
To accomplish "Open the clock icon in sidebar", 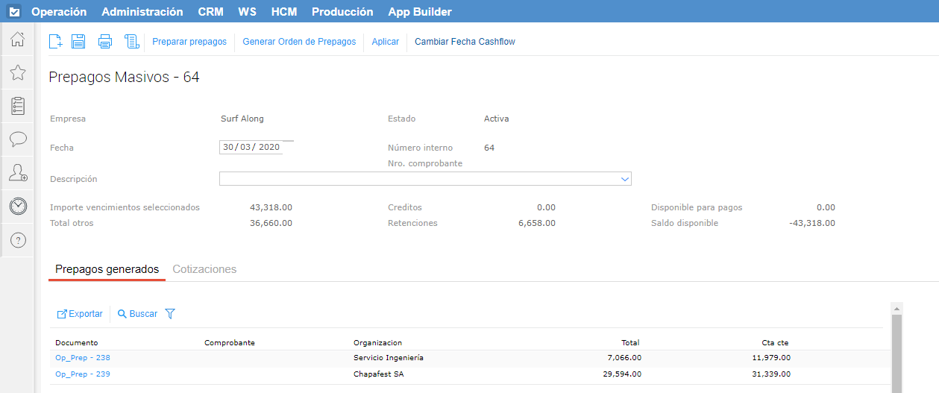I will pyautogui.click(x=18, y=207).
